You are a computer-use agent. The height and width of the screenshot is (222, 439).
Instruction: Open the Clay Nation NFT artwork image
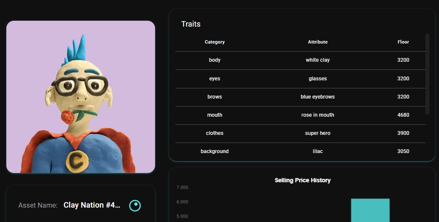(81, 97)
